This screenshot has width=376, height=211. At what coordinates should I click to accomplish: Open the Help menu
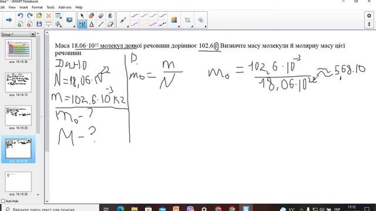pos(79,8)
